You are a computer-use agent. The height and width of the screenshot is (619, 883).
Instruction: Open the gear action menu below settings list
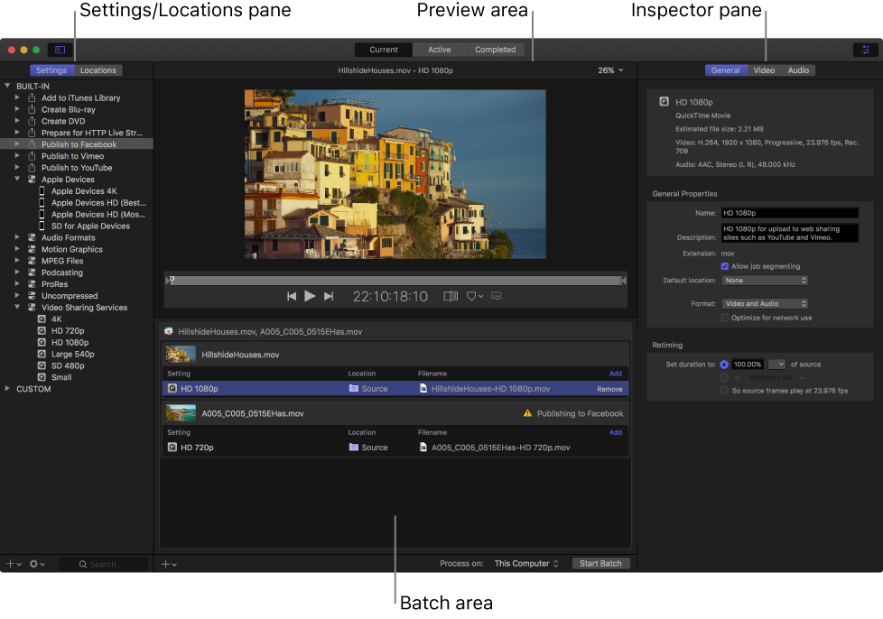(x=37, y=564)
